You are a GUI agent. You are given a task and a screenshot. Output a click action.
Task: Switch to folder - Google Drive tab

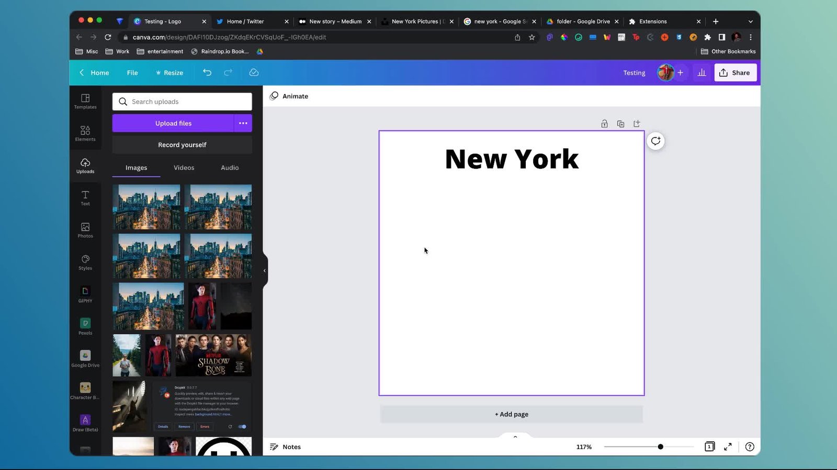pos(582,21)
